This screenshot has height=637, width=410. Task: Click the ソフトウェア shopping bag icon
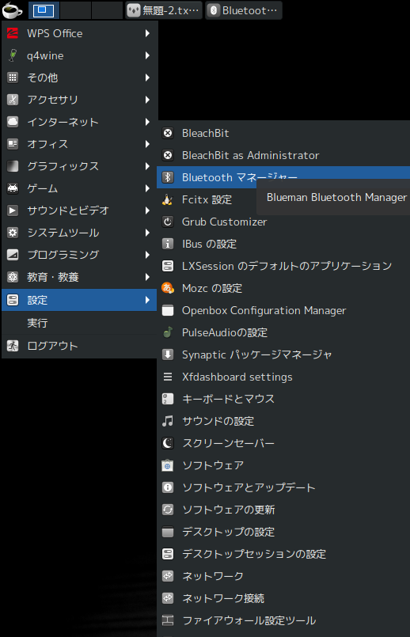(168, 465)
